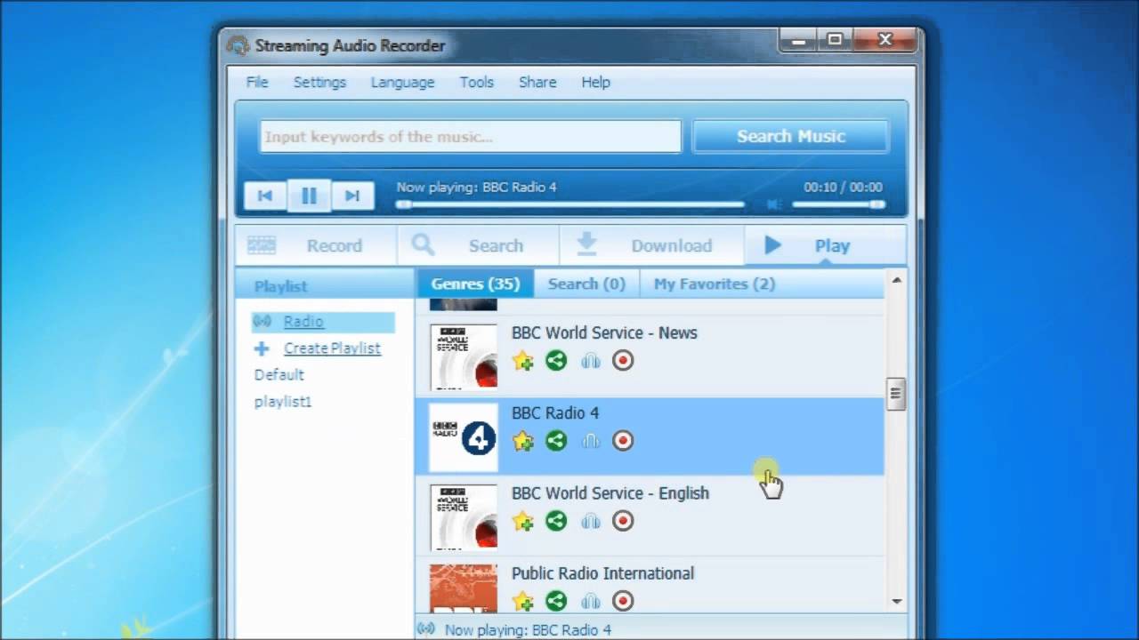Open the Language menu
Image resolution: width=1139 pixels, height=640 pixels.
pos(402,82)
